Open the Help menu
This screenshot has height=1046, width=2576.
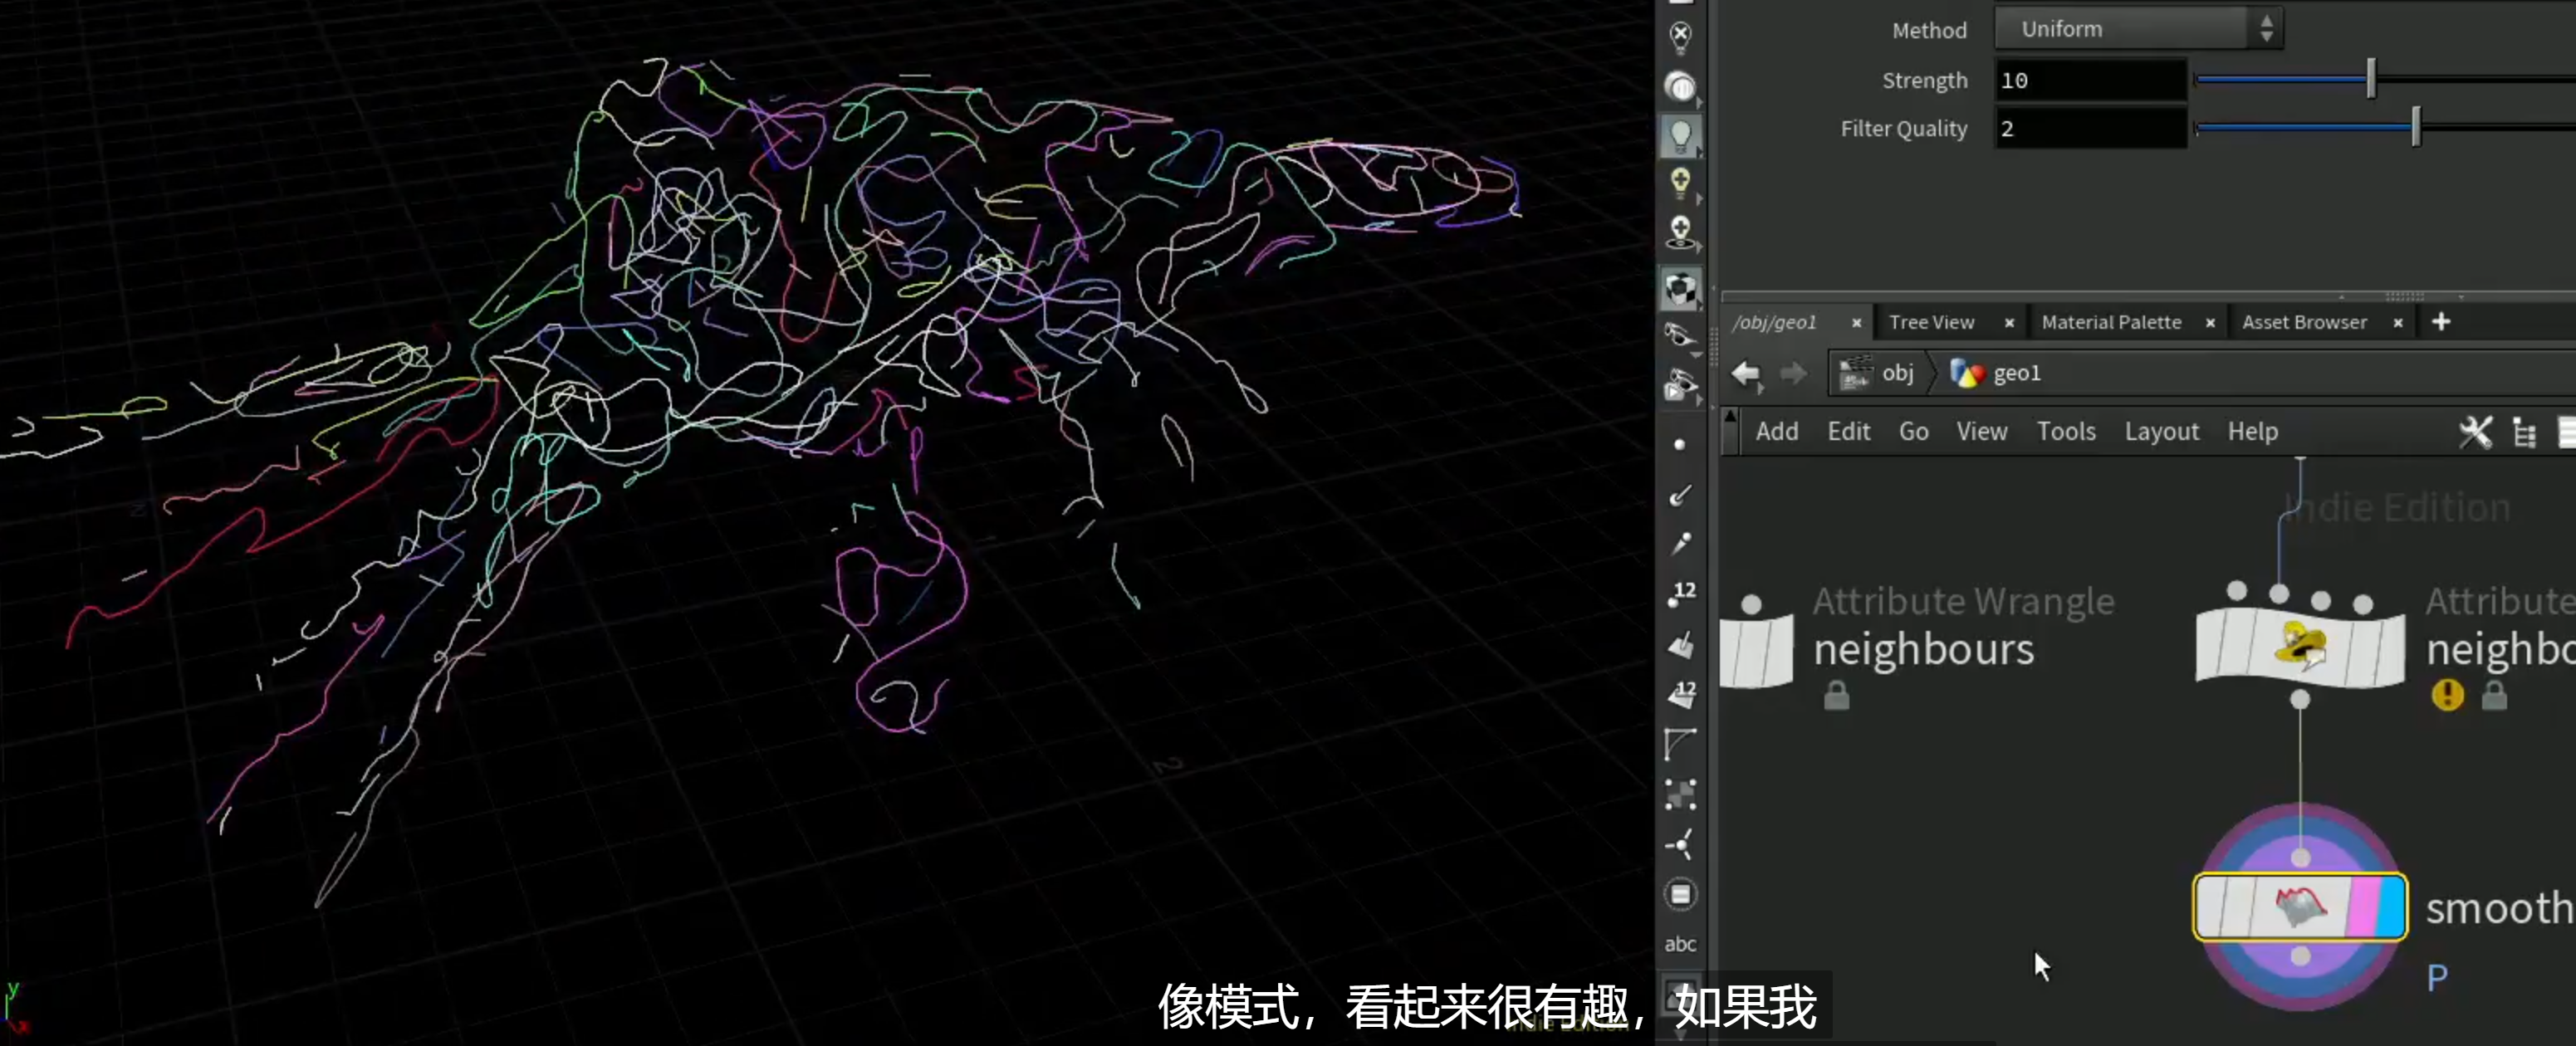[2252, 432]
